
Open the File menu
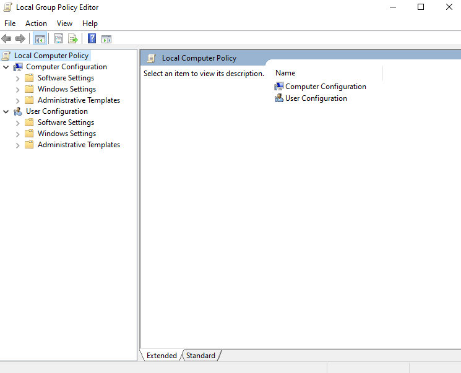[x=10, y=24]
